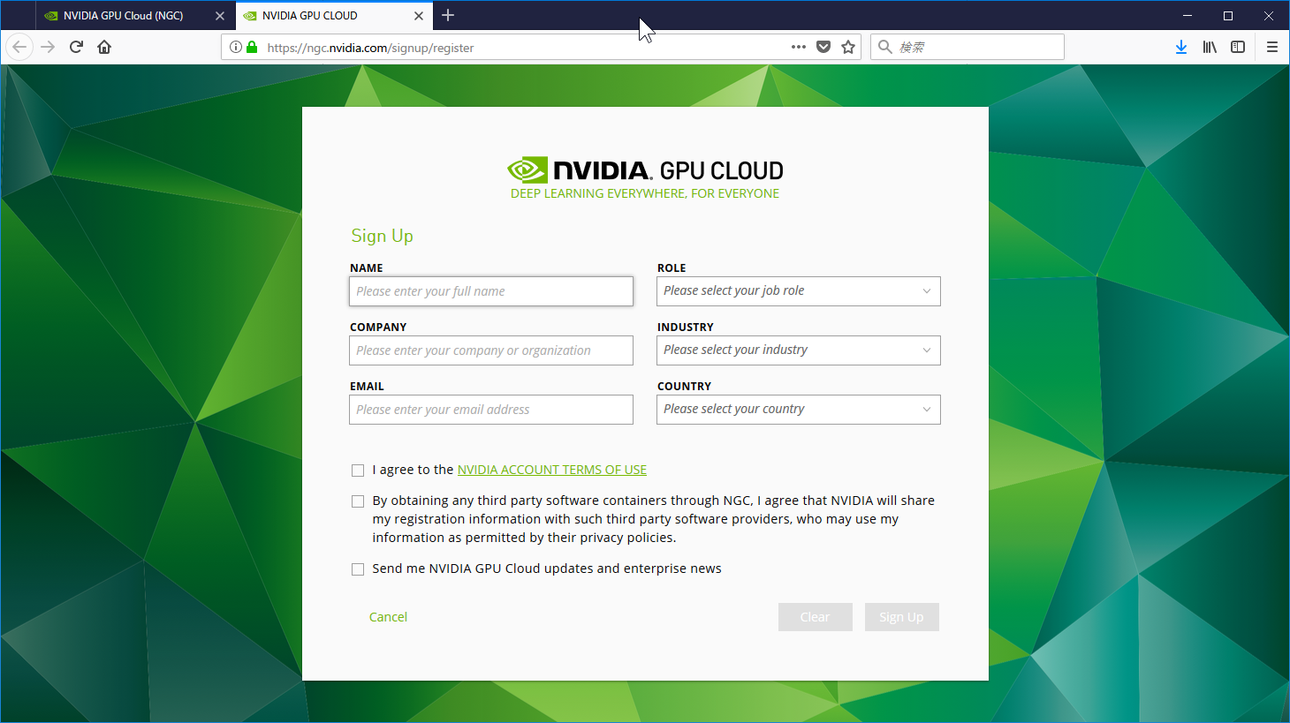Screen dimensions: 1290x723
Task: Open the Firefox hamburger menu
Action: pos(1272,47)
